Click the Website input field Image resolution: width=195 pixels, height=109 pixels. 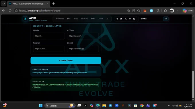(49, 36)
